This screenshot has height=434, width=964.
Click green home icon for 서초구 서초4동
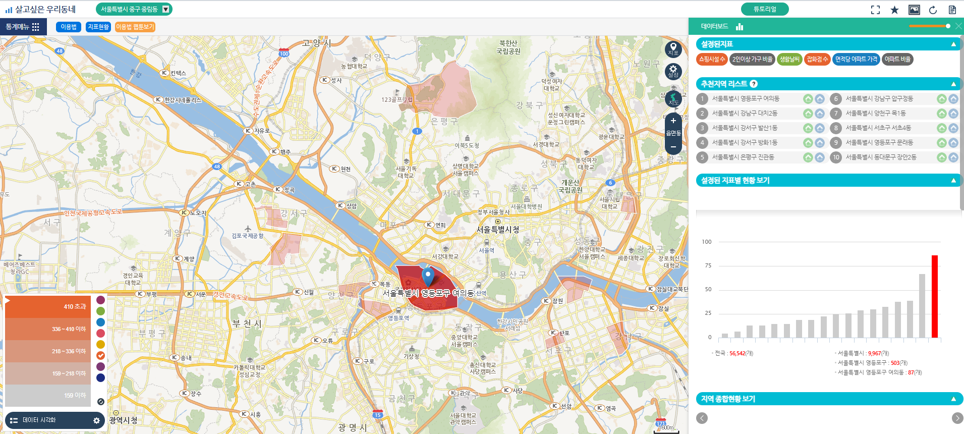tap(941, 128)
